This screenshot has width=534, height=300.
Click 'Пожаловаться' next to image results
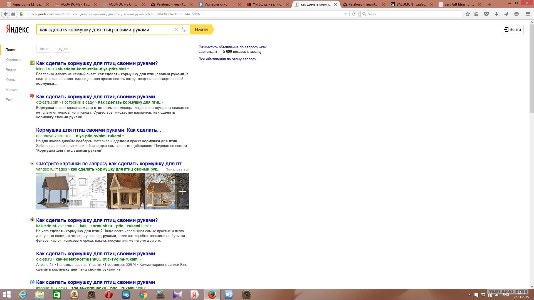tap(177, 169)
